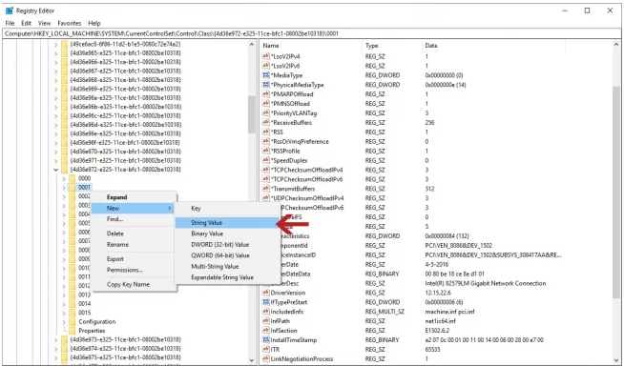Open the Favorites menu
Screen dimensions: 624x366
point(70,23)
